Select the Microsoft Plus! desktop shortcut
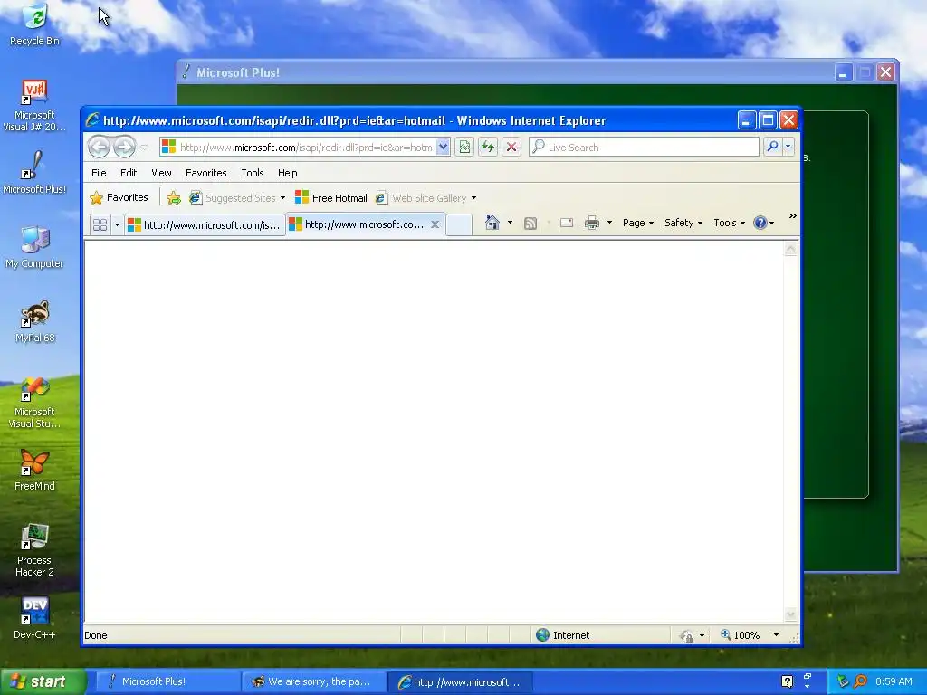The image size is (927, 695). click(34, 173)
